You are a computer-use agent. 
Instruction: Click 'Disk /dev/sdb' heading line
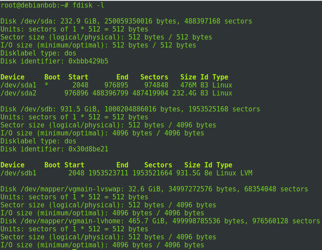tap(130, 109)
